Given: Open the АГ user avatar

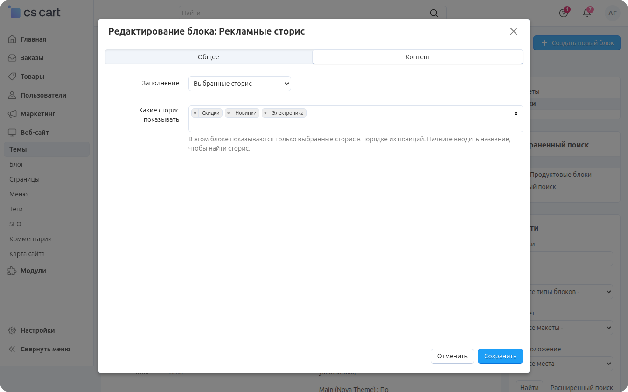Looking at the screenshot, I should pos(613,13).
